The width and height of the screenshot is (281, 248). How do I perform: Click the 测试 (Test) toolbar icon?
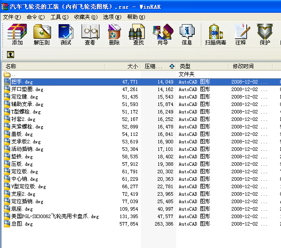coord(66,35)
